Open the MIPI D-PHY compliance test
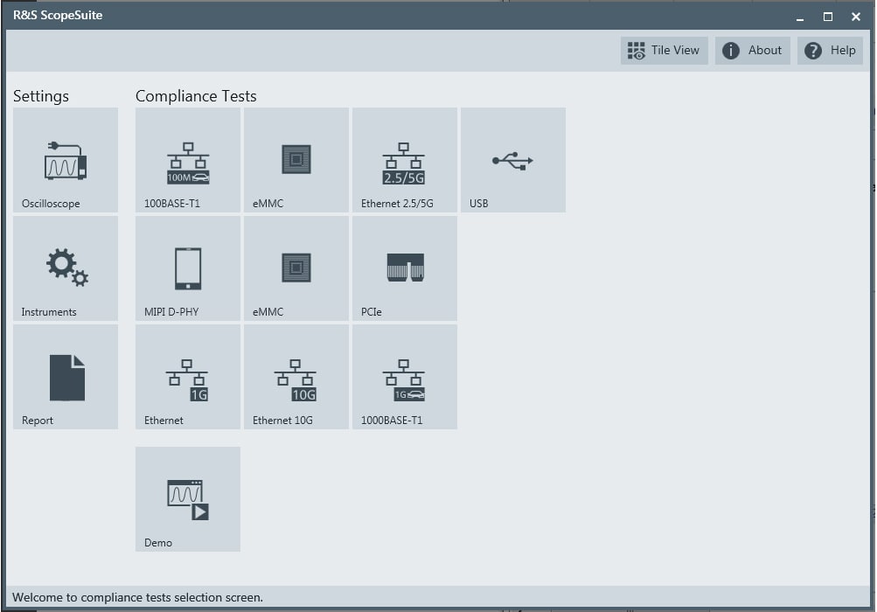 point(187,268)
